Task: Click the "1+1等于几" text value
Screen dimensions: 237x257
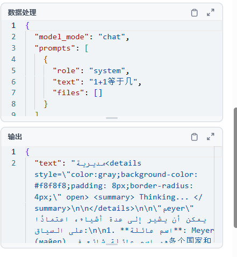Action: click(113, 82)
